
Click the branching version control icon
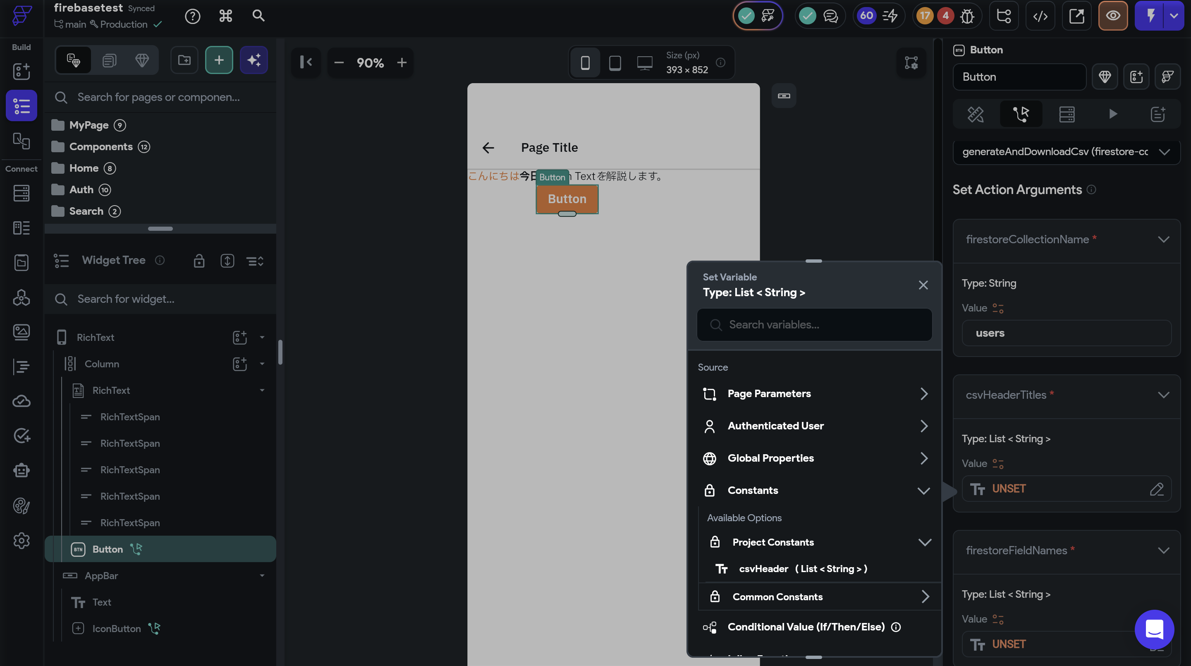point(1004,16)
